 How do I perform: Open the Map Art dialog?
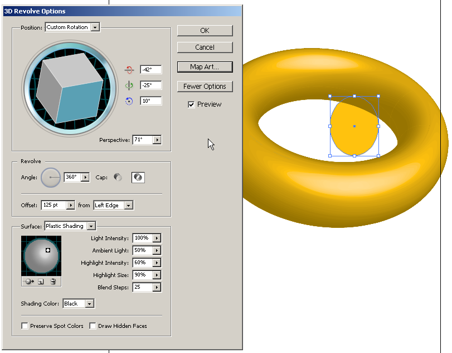point(205,66)
